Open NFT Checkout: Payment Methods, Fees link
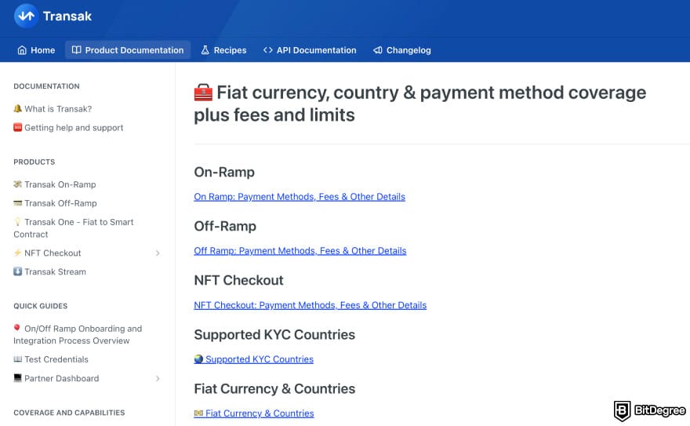The height and width of the screenshot is (426, 690). (x=310, y=305)
